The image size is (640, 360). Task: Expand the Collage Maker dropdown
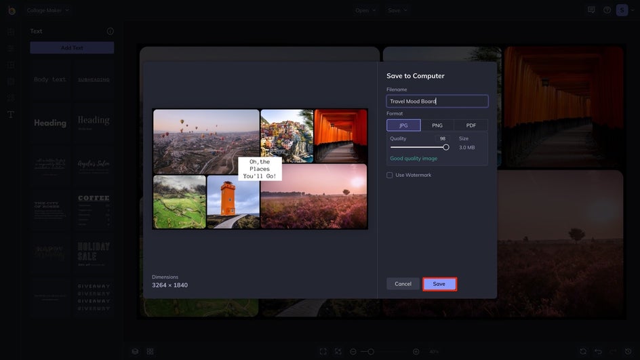[x=47, y=10]
